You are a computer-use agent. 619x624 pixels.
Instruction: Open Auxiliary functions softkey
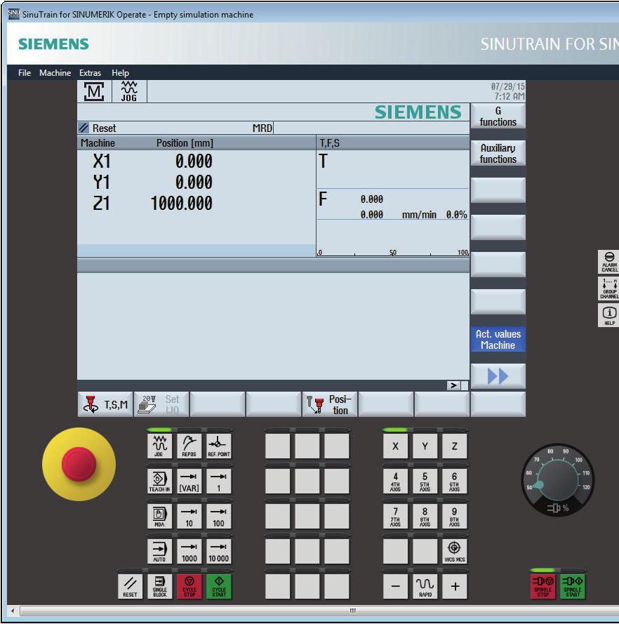[498, 153]
